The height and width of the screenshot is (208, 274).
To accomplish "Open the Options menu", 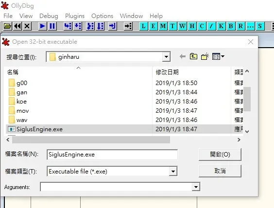I will tap(102, 16).
